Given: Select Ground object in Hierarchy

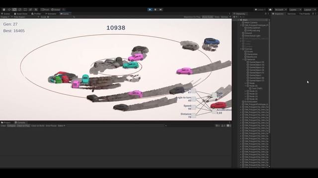Looking at the screenshot, I should (x=248, y=33).
